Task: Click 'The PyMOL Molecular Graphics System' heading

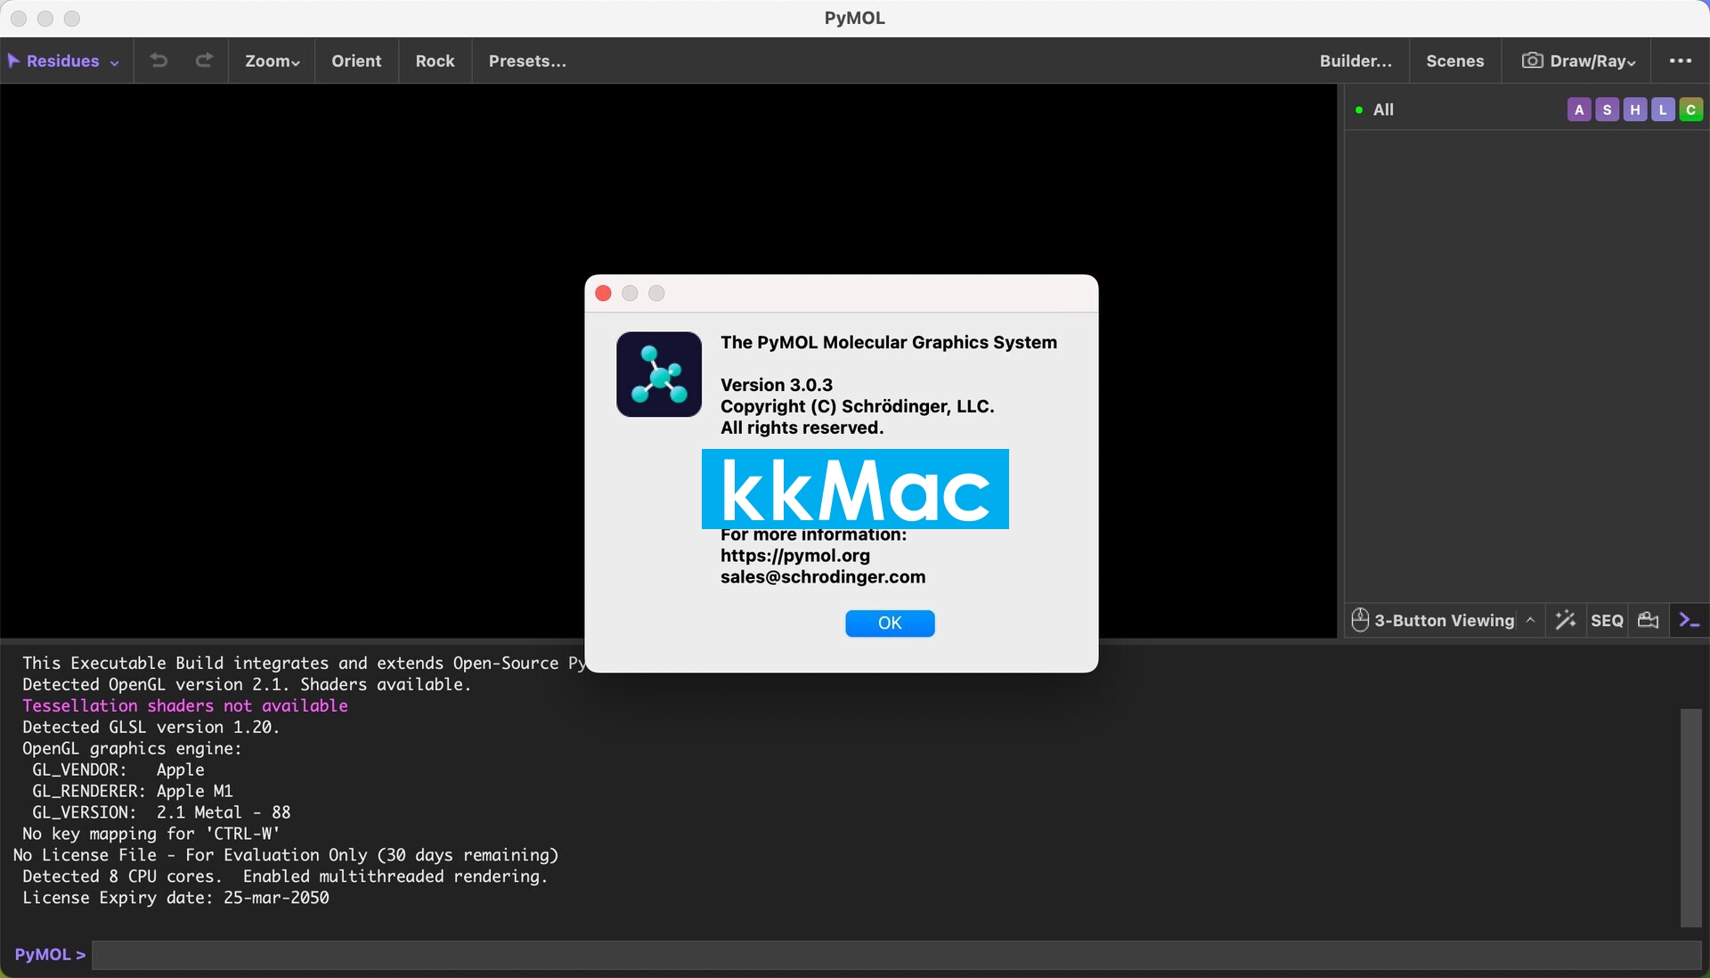Action: click(x=889, y=342)
